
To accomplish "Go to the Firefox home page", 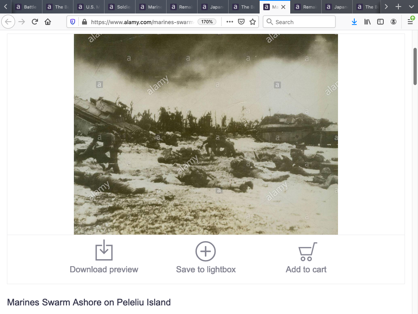I will [48, 22].
